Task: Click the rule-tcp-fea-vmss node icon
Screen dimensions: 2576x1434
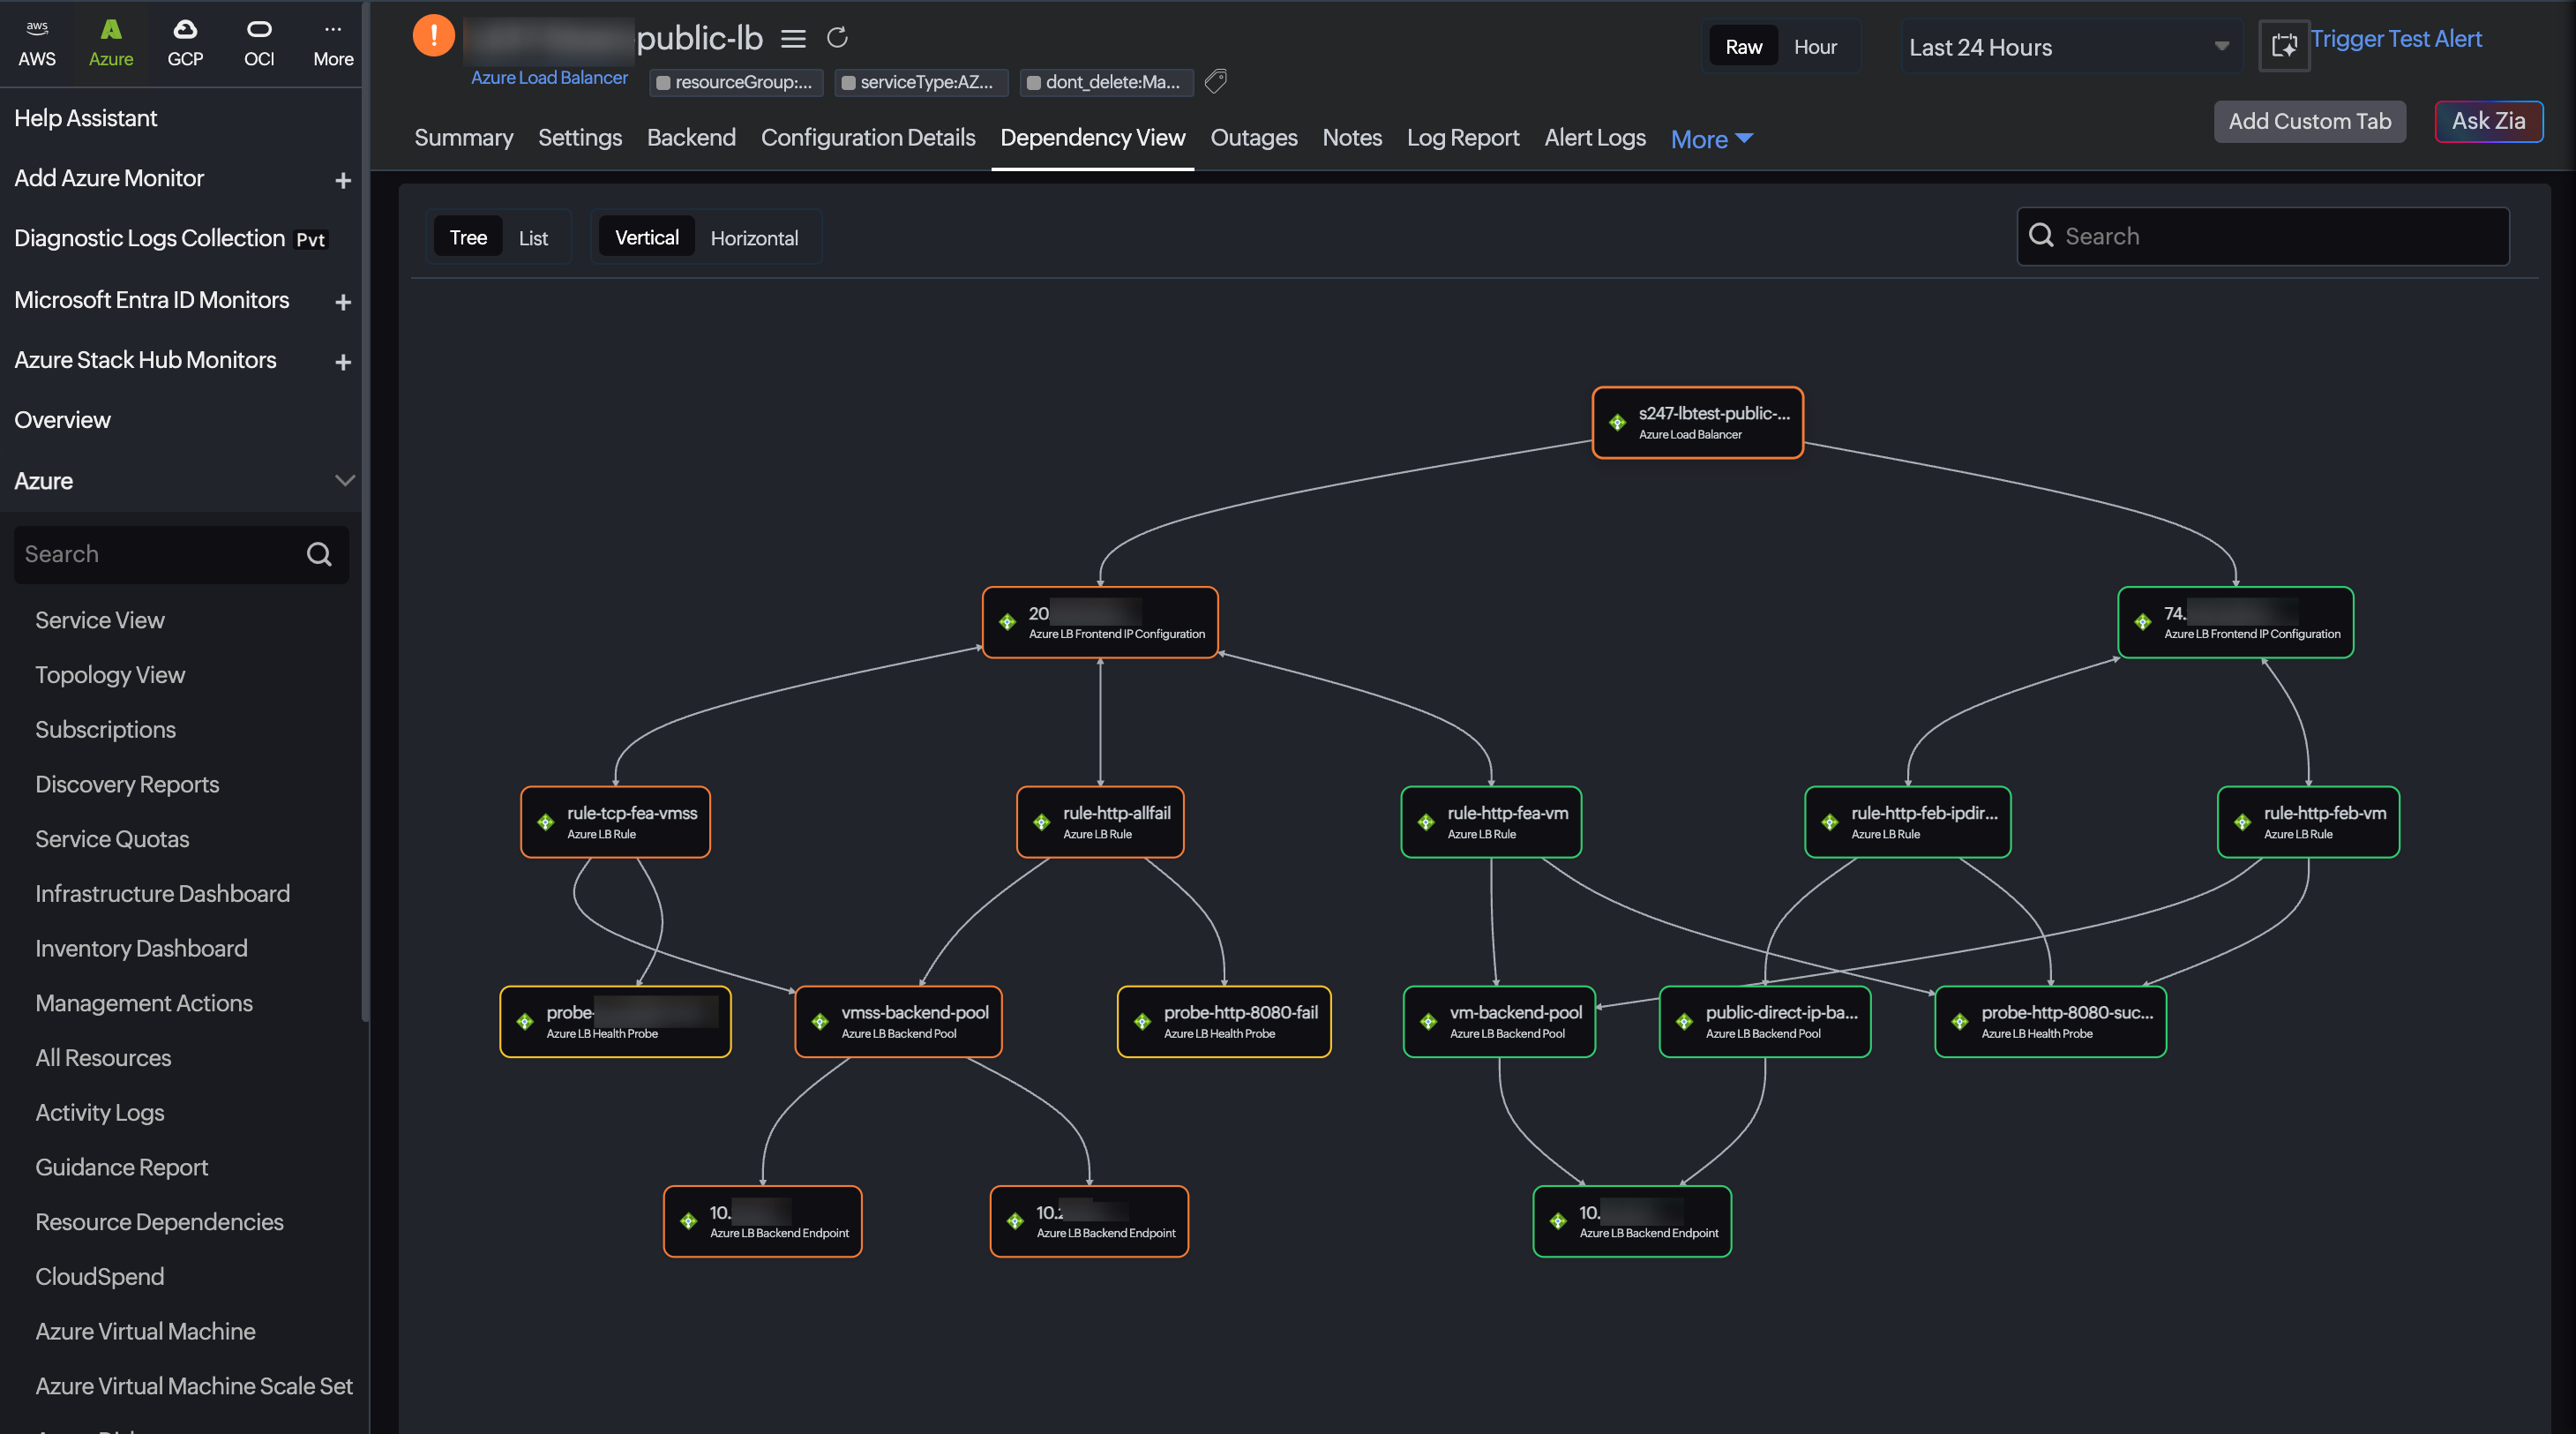Action: point(546,822)
